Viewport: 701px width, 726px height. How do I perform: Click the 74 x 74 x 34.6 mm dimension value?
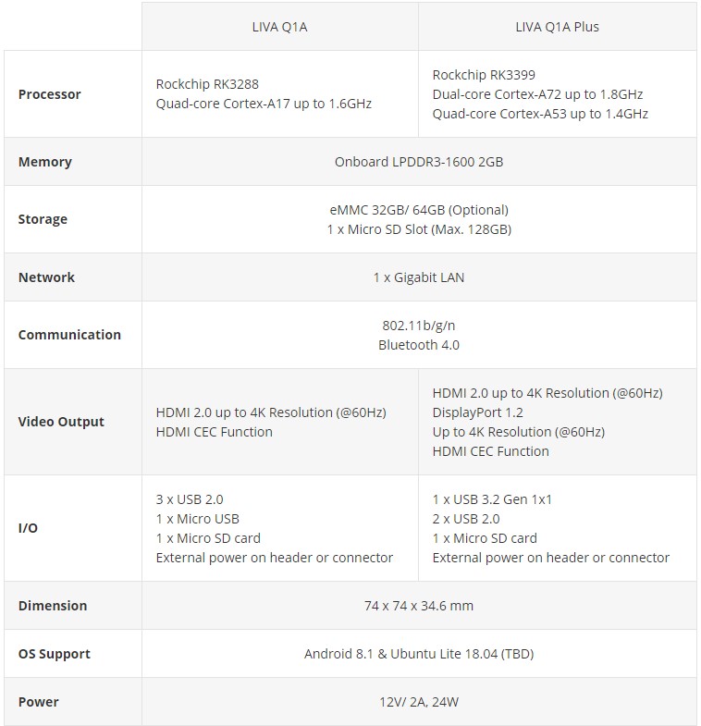pyautogui.click(x=419, y=606)
